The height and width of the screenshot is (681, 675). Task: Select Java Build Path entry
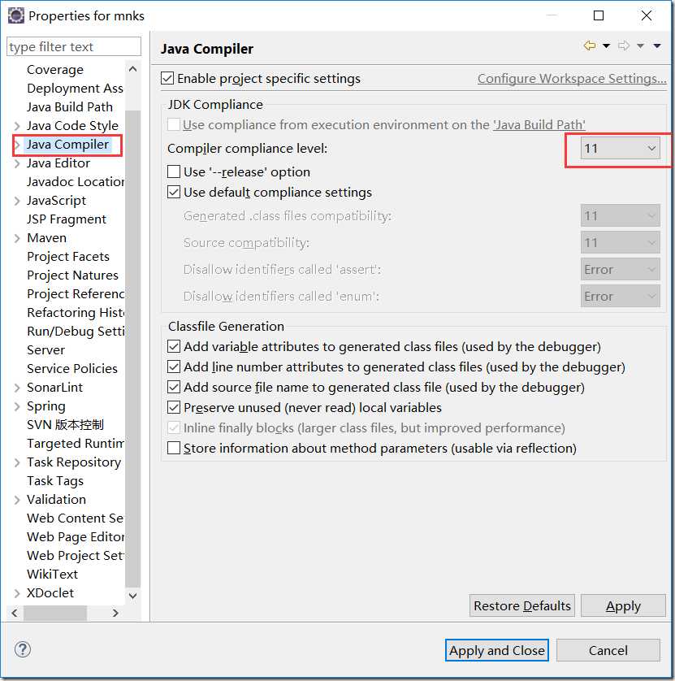click(70, 106)
